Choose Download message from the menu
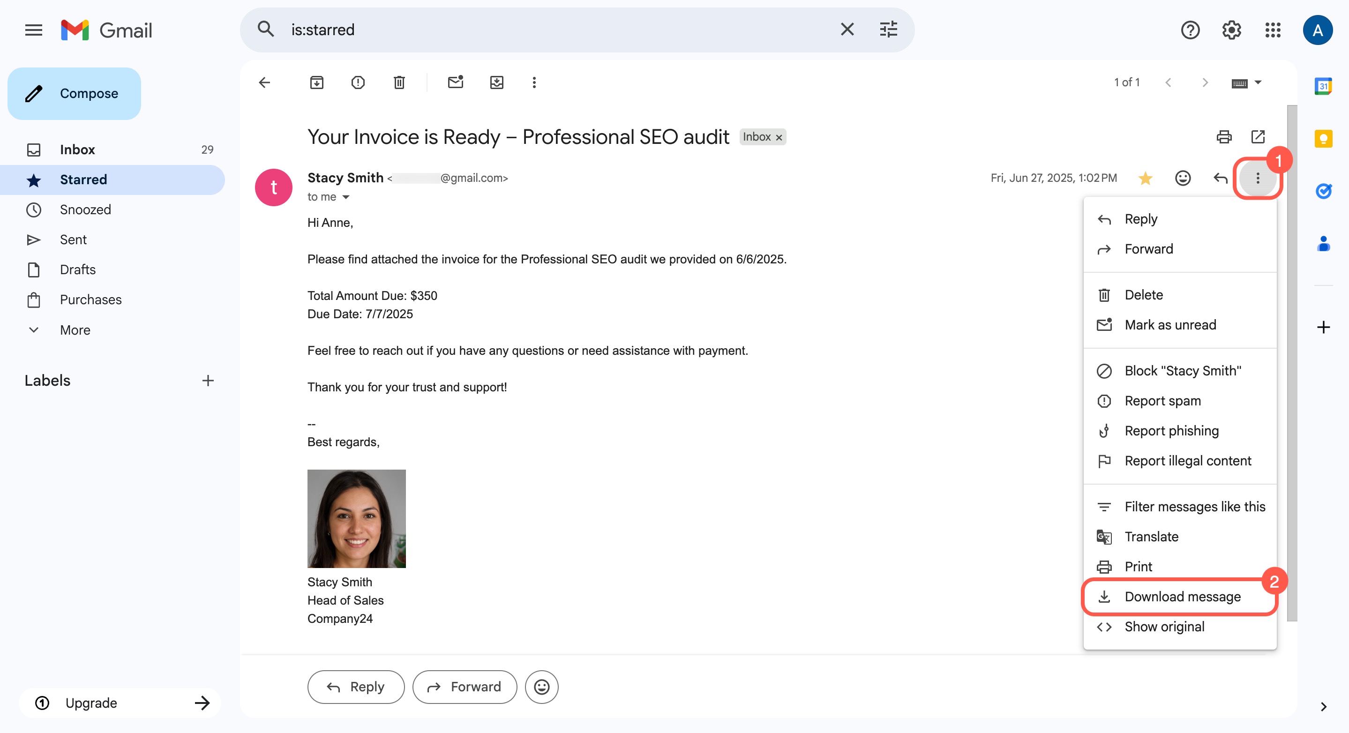This screenshot has height=733, width=1349. coord(1182,596)
